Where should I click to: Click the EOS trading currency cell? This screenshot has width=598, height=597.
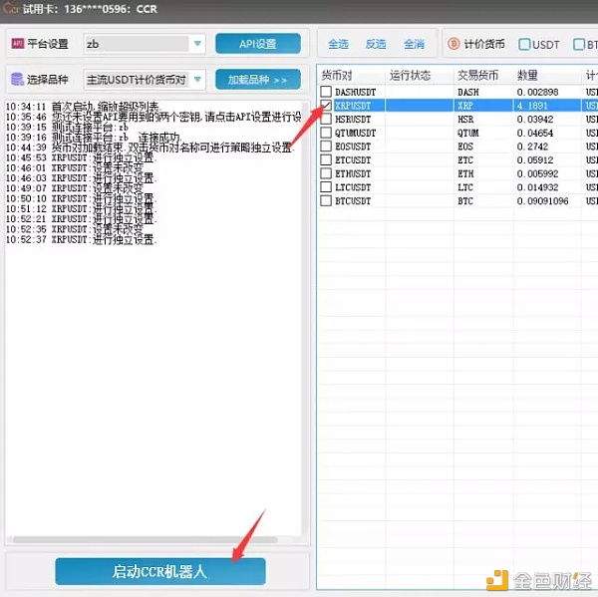(465, 147)
